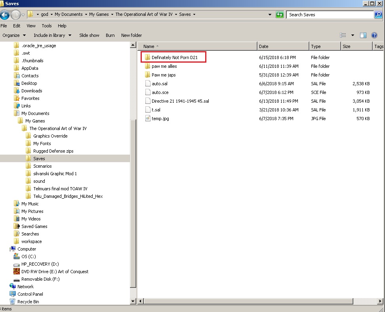The image size is (385, 312).
Task: Select Telu_Damaged_Bridges_HiLited_Hex folder
Action: click(64, 196)
